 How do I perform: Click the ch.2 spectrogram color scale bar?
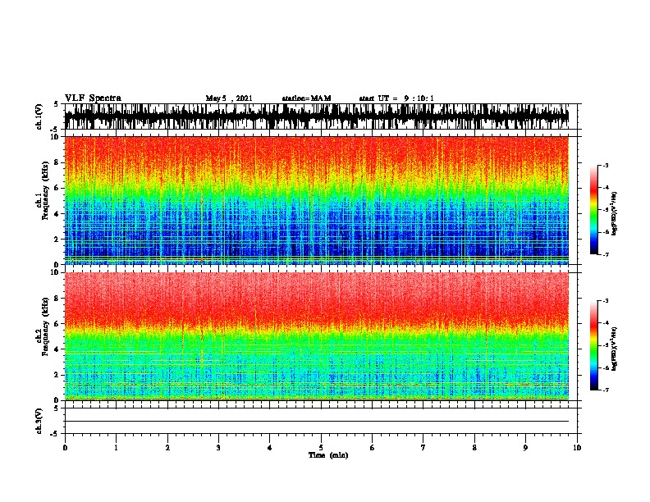pyautogui.click(x=593, y=345)
